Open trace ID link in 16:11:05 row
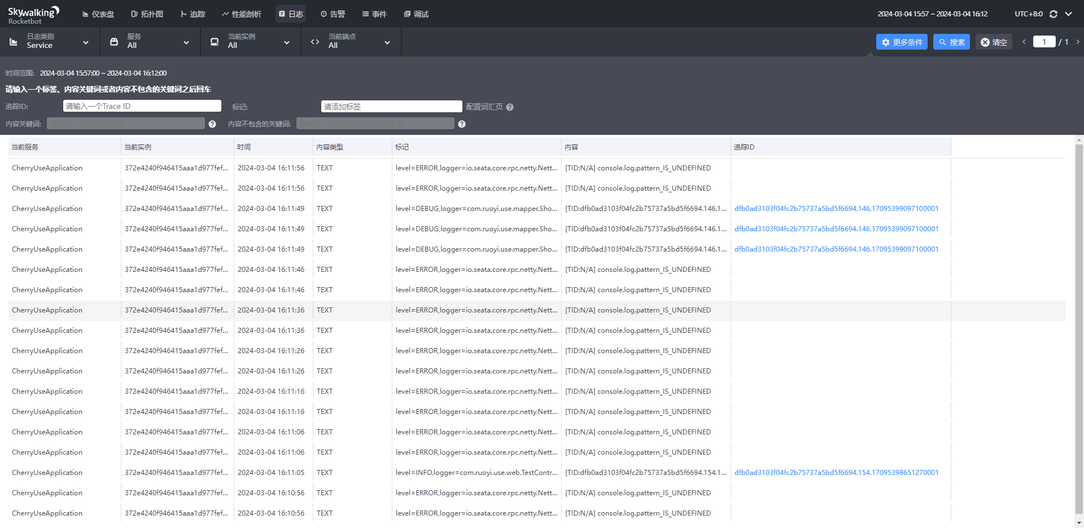Image resolution: width=1084 pixels, height=528 pixels. click(x=836, y=473)
